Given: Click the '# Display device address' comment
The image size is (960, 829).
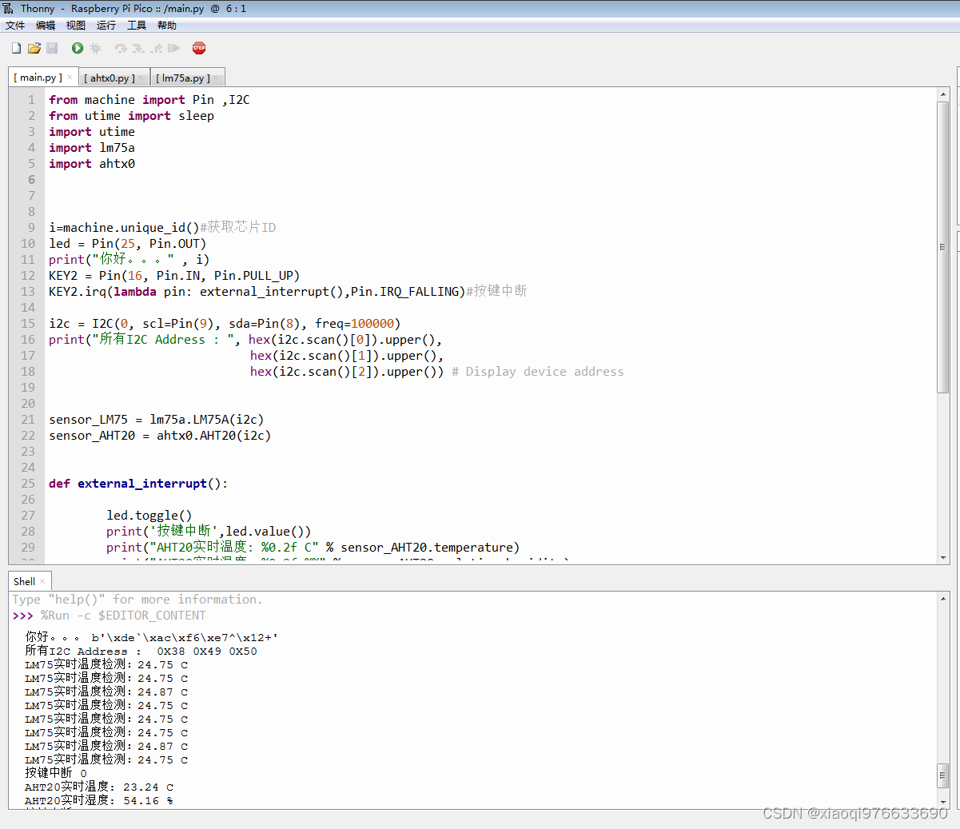Looking at the screenshot, I should tap(538, 372).
